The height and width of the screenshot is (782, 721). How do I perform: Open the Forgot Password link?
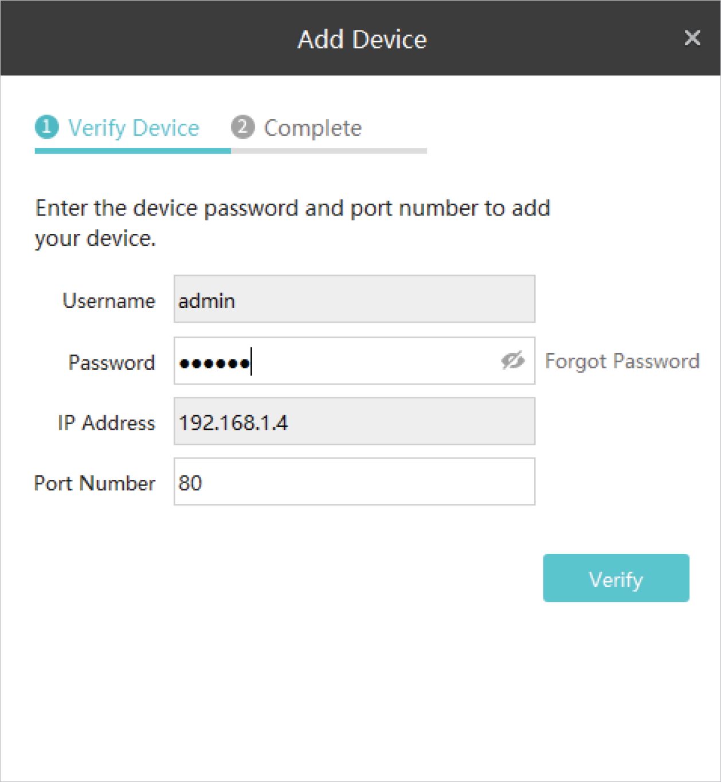[x=622, y=361]
